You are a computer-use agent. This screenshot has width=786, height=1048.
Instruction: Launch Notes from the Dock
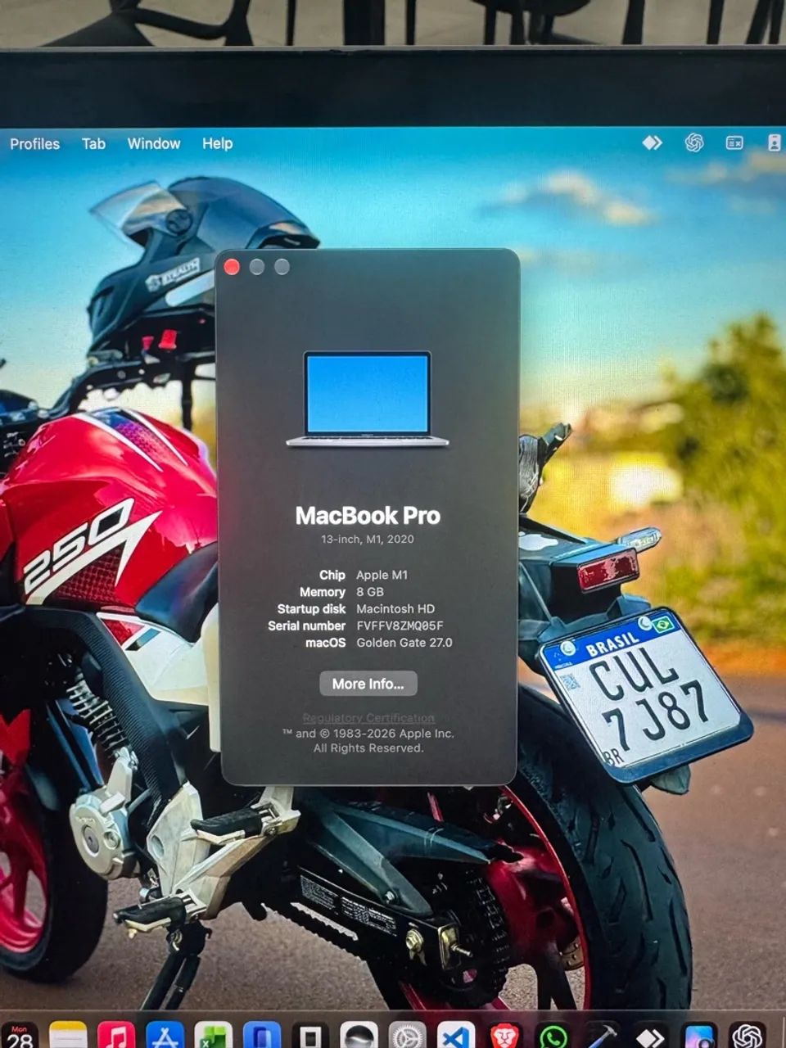point(68,1035)
